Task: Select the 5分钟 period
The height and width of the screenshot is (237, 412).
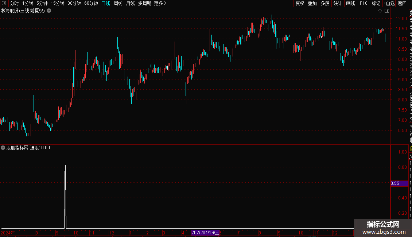Action: pyautogui.click(x=42, y=3)
